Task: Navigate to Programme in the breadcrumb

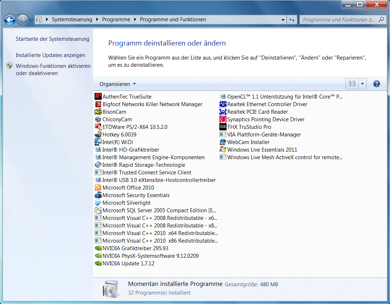Action: (x=116, y=19)
